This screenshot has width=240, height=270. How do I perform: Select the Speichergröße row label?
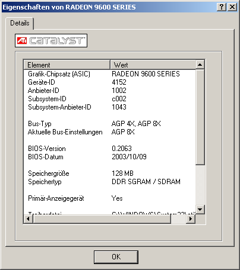(49, 173)
